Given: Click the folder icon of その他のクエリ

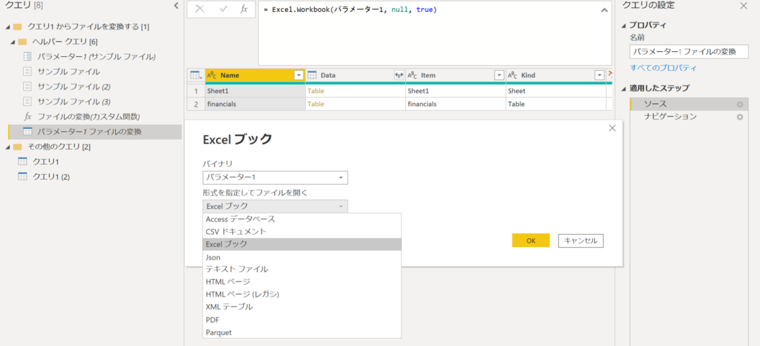Looking at the screenshot, I should point(17,147).
